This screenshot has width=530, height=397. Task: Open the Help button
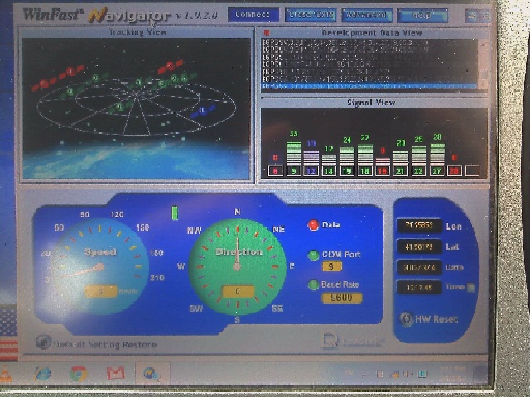422,16
